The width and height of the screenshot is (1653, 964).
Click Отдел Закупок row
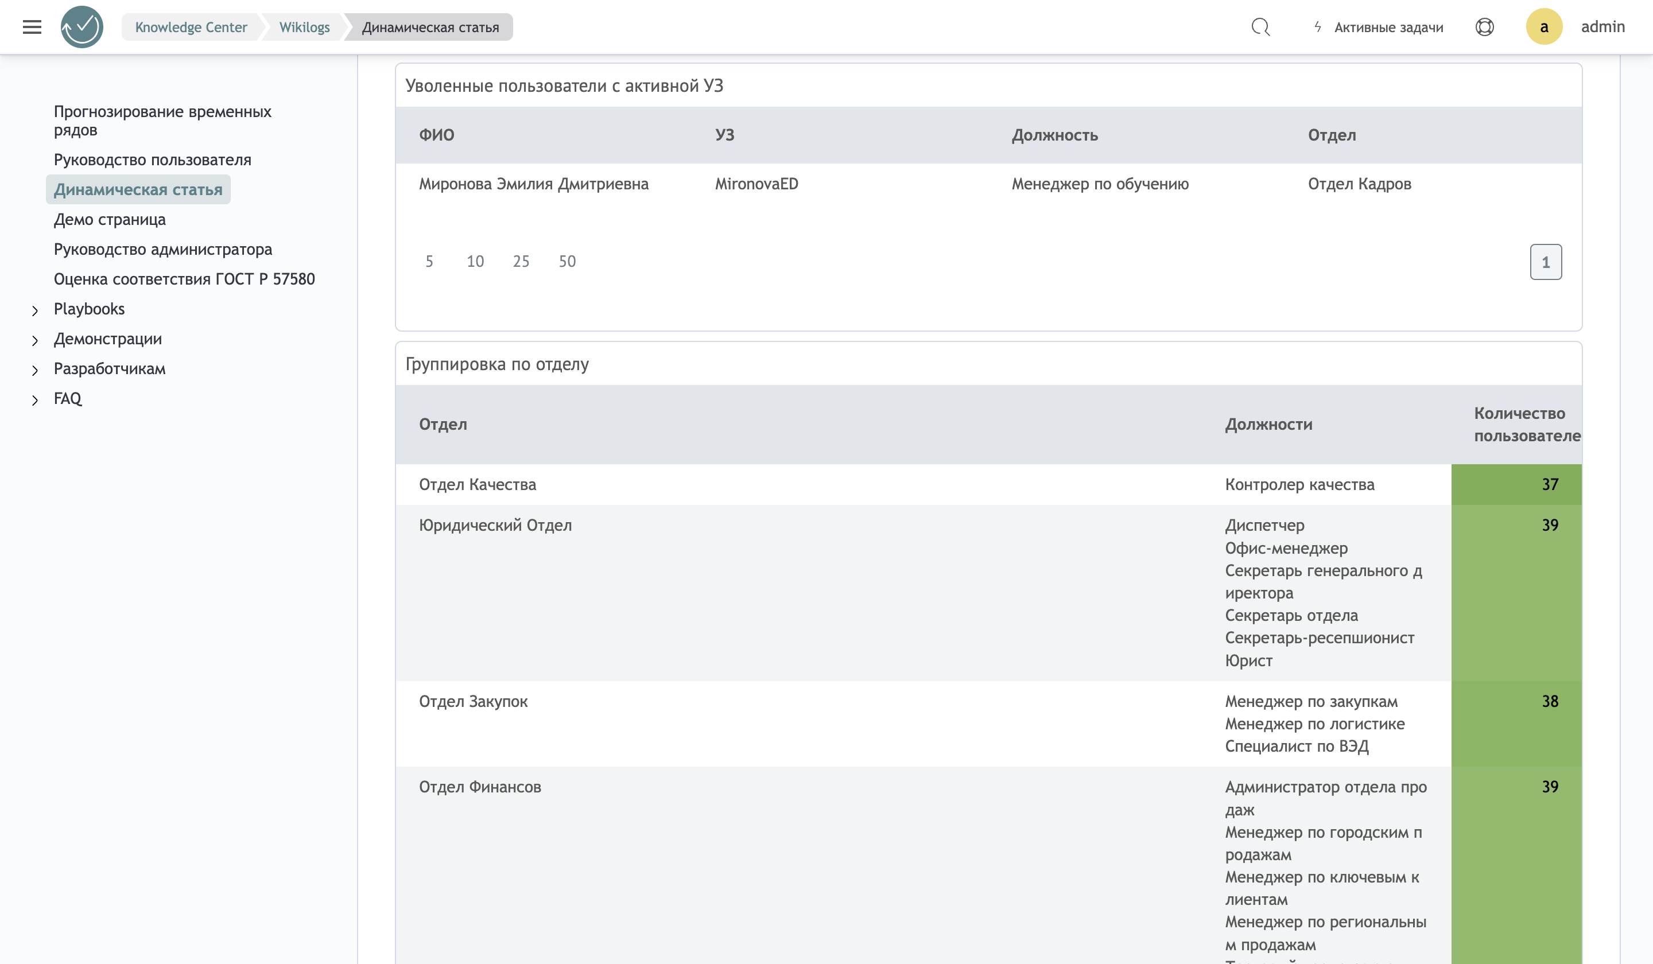click(988, 724)
